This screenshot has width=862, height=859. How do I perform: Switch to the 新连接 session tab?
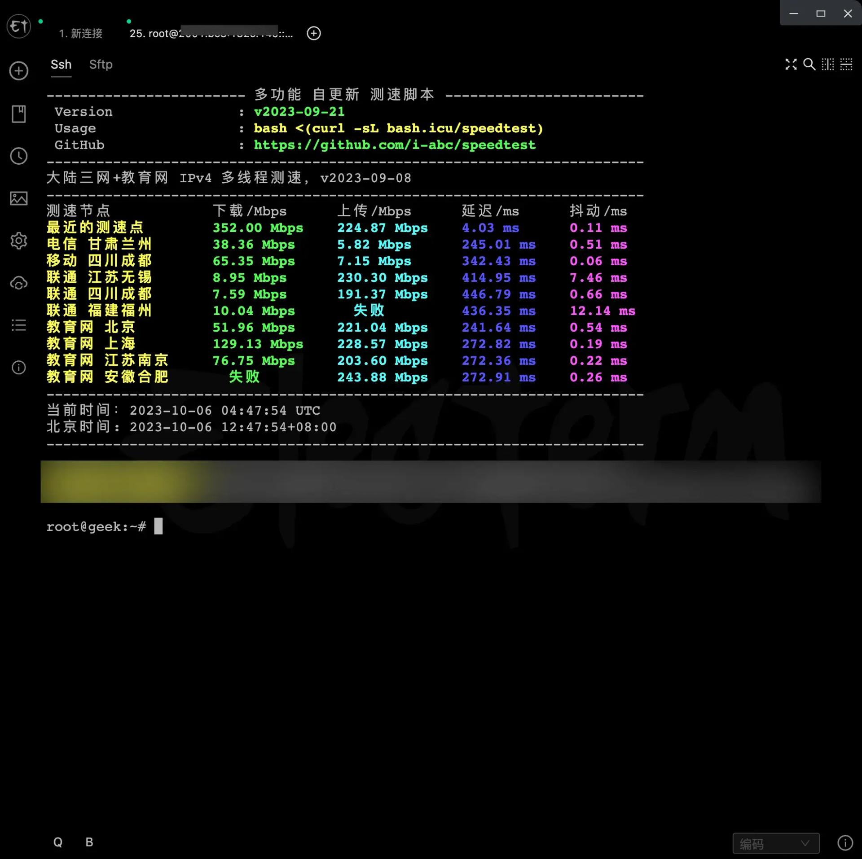click(x=81, y=34)
